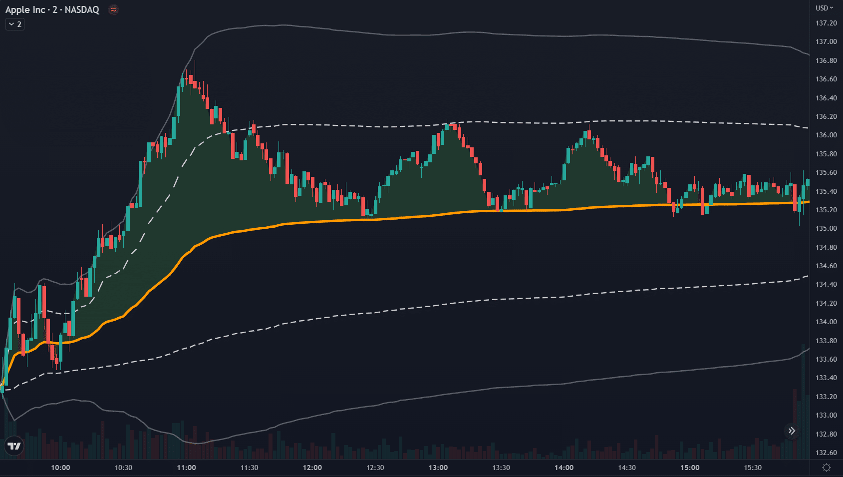Open the USD currency dropdown
Image resolution: width=843 pixels, height=477 pixels.
[825, 8]
